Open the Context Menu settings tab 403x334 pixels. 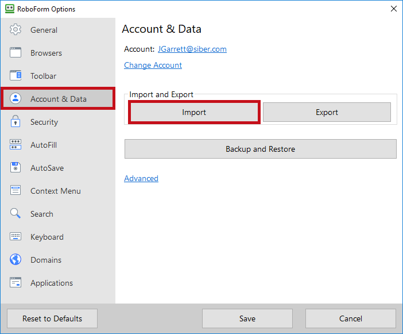point(55,191)
